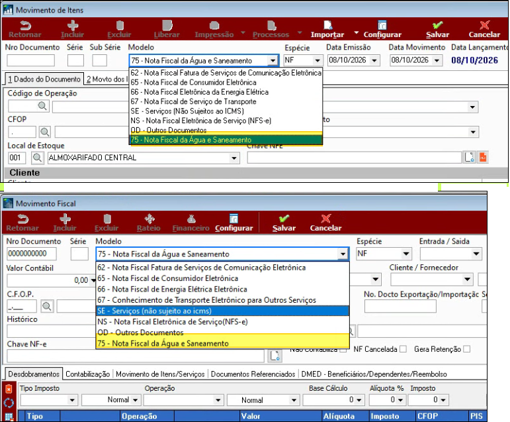Image resolution: width=510 pixels, height=422 pixels.
Task: Click Rateio in Movimento Fiscal toolbar
Action: coord(149,223)
